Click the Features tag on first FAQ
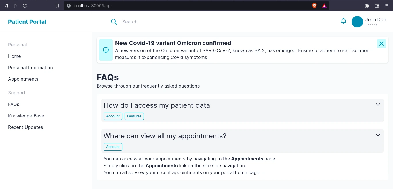Image resolution: width=393 pixels, height=189 pixels. [134, 116]
